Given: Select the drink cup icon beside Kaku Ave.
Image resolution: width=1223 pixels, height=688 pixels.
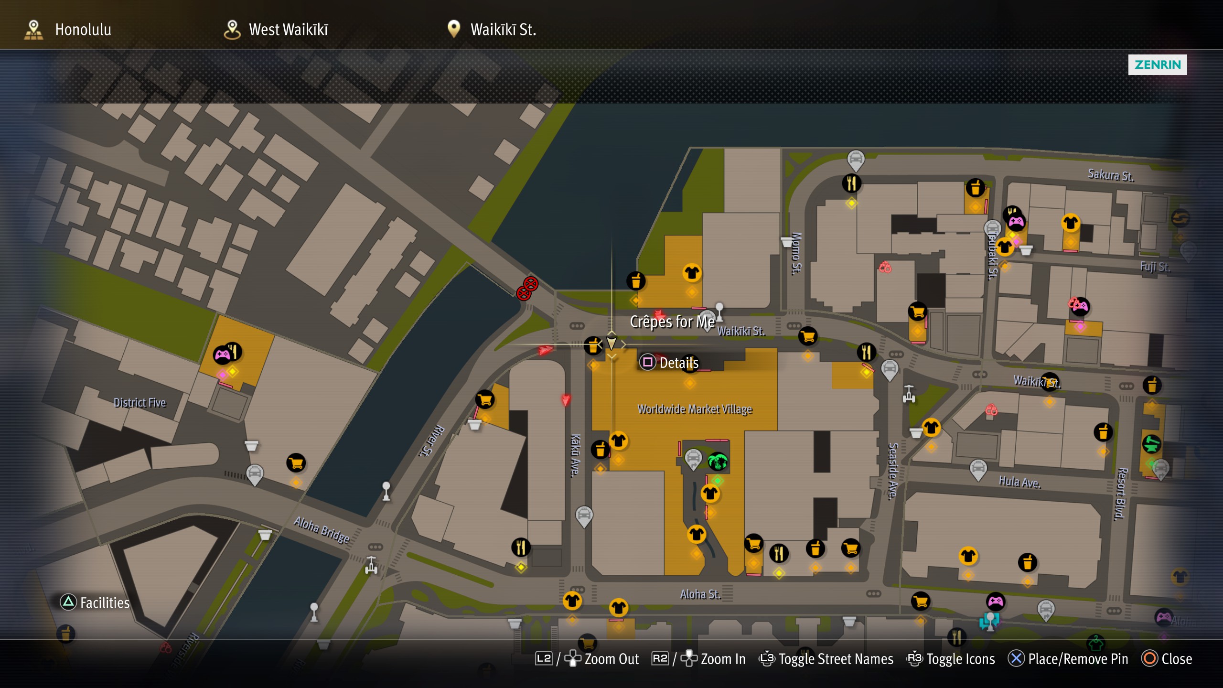Looking at the screenshot, I should (x=600, y=449).
